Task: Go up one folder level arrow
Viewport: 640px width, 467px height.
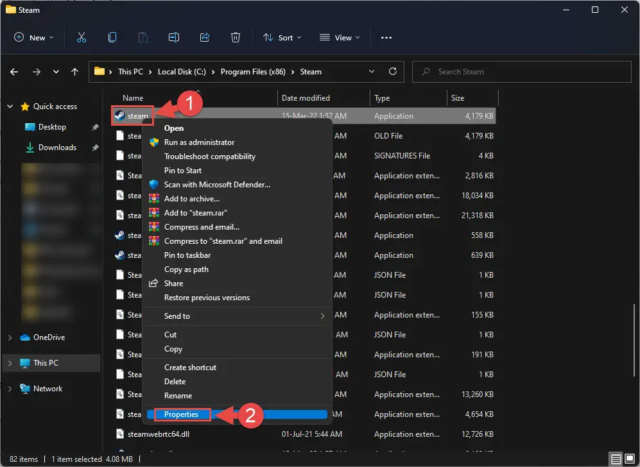Action: tap(74, 72)
